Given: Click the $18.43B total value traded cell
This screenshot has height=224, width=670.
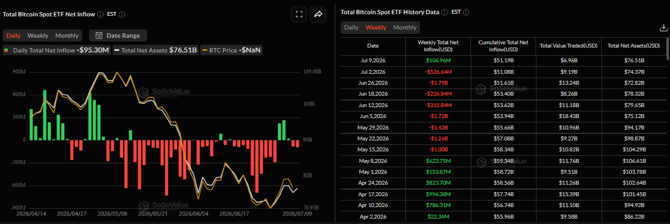Looking at the screenshot, I should (x=568, y=115).
